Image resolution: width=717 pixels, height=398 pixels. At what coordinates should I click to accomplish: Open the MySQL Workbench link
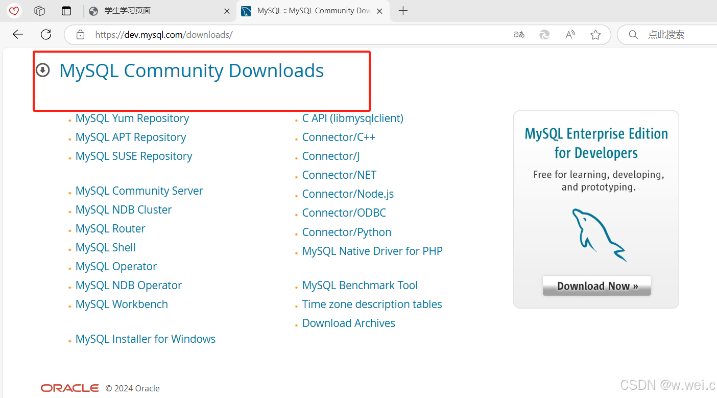coord(122,304)
